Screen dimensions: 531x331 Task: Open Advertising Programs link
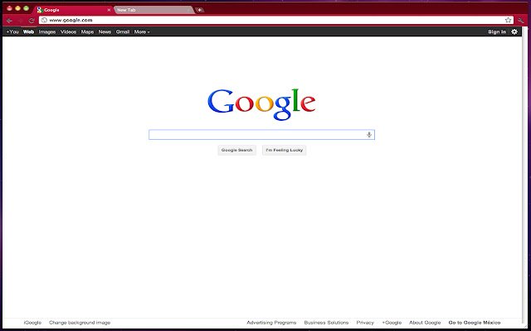click(x=271, y=323)
